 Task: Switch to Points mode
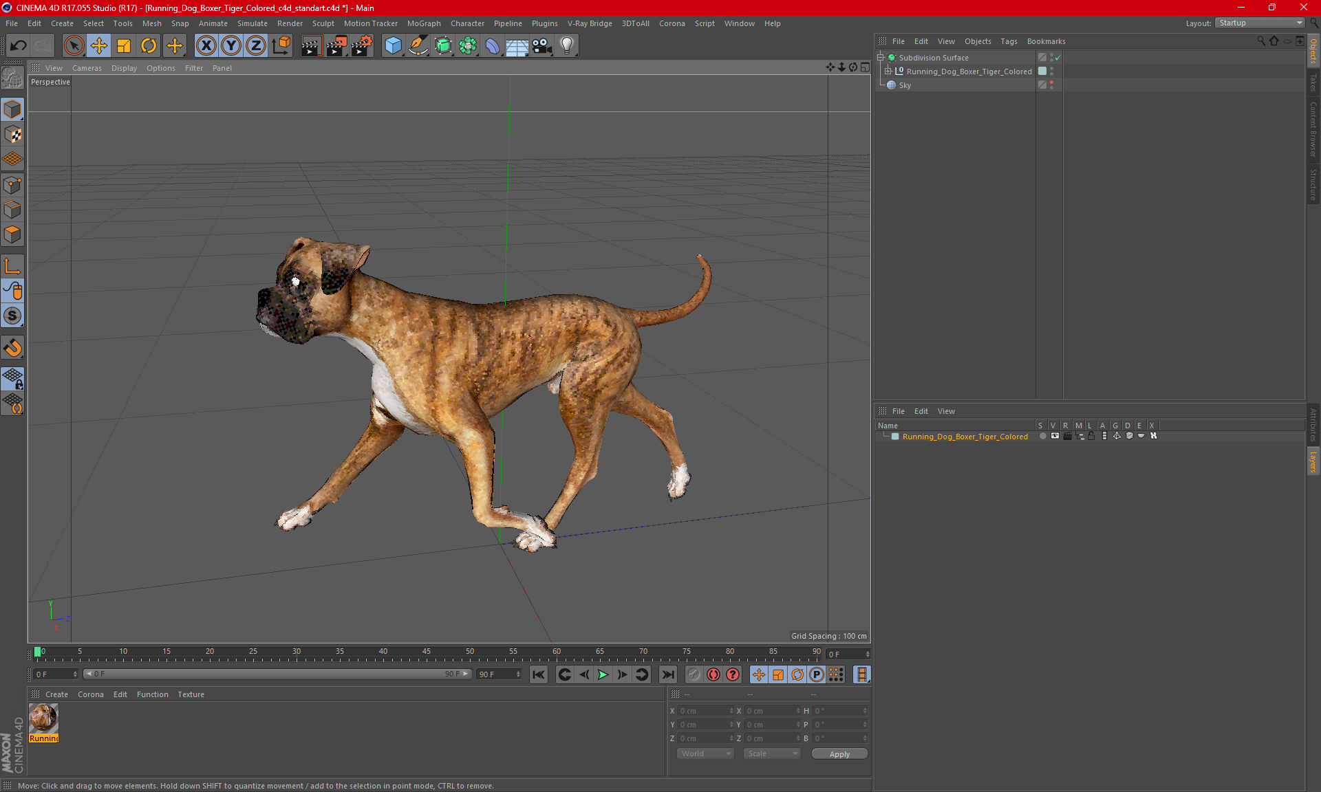pyautogui.click(x=12, y=185)
